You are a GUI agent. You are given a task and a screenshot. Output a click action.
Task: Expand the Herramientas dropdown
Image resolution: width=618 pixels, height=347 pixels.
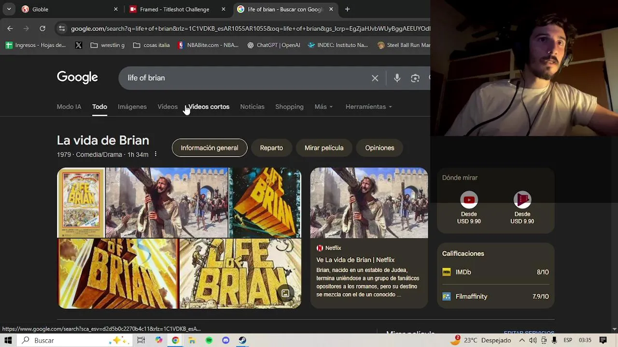(369, 107)
